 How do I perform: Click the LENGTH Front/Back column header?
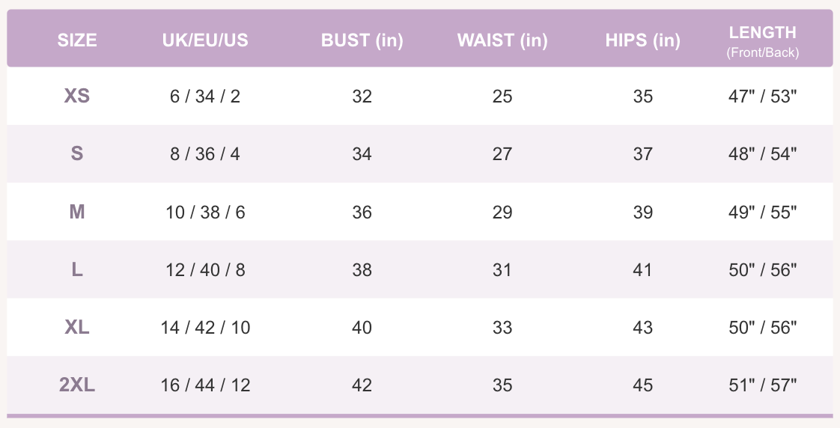762,41
